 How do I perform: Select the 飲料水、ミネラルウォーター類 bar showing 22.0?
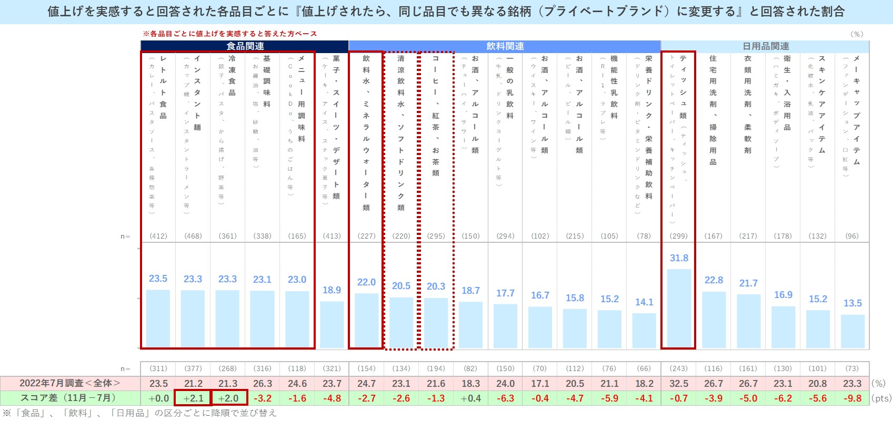[x=366, y=320]
